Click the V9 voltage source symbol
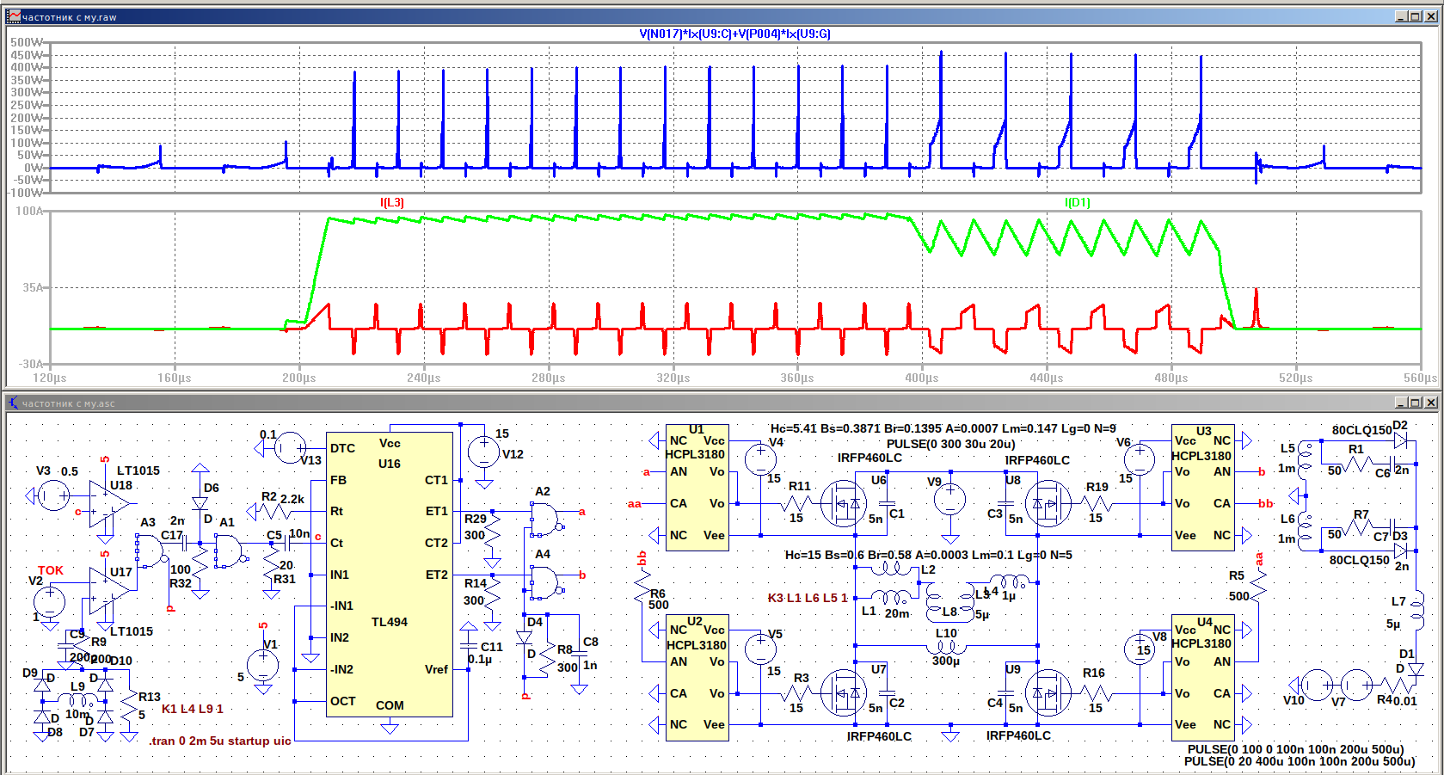 click(950, 499)
